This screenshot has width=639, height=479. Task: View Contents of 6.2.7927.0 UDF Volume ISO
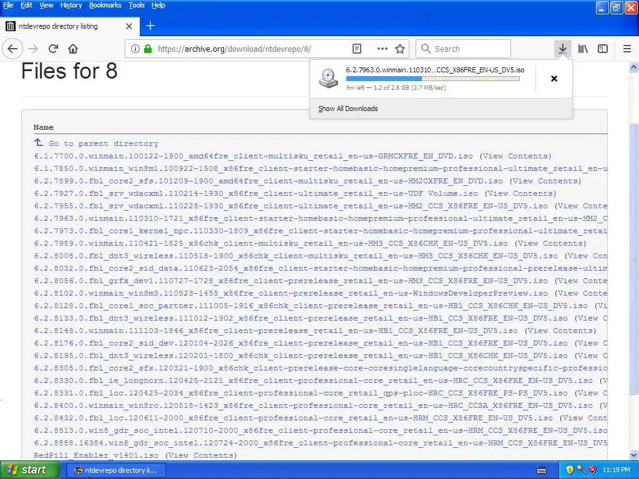click(x=521, y=193)
